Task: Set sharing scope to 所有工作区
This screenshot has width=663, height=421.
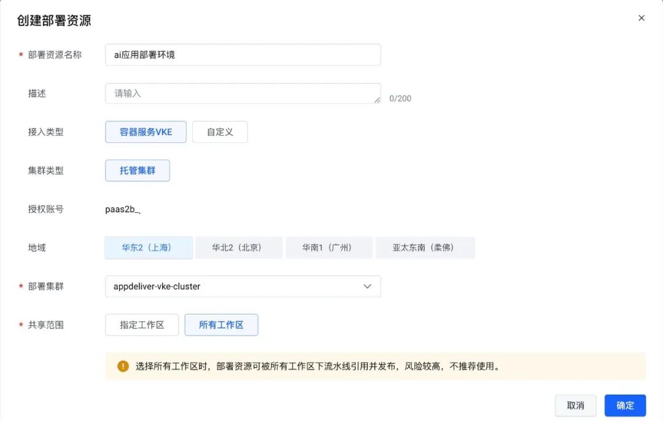Action: pos(221,325)
